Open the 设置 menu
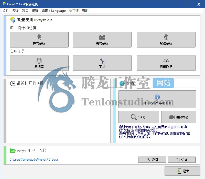 (35, 11)
